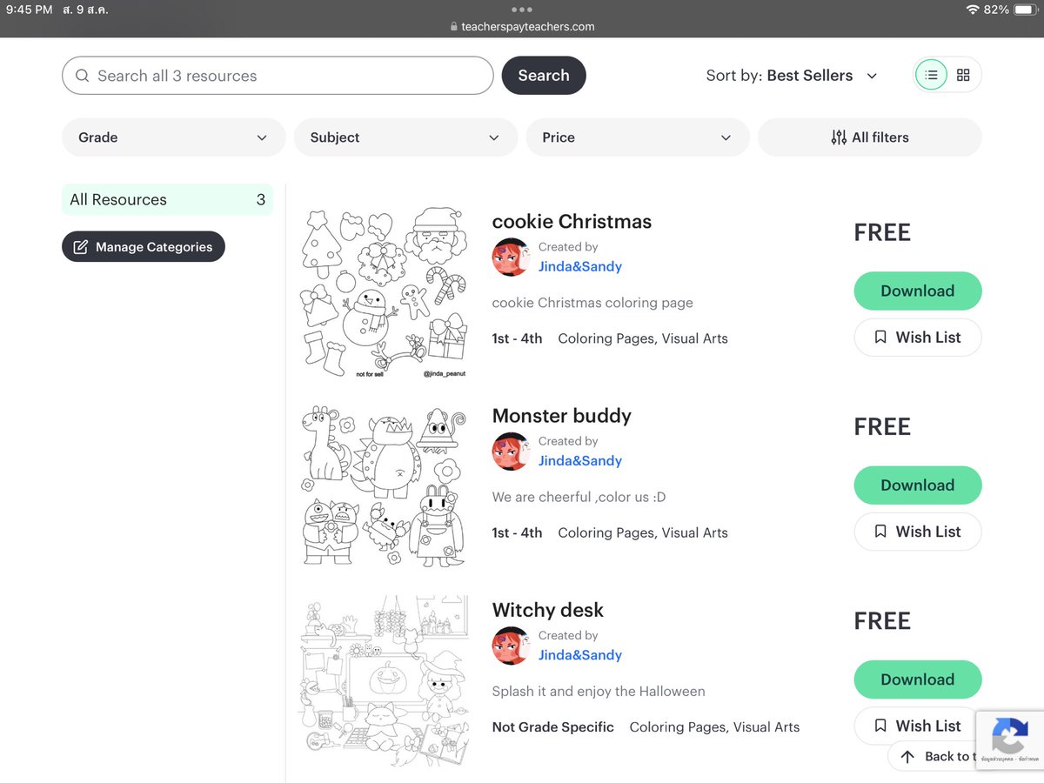Select All Resources category
The height and width of the screenshot is (783, 1044).
pos(167,199)
